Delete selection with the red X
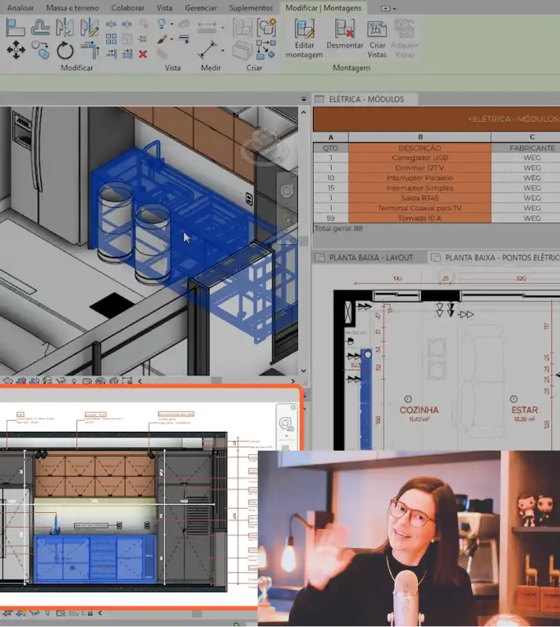Screen dimensions: 560x627 (x=143, y=54)
